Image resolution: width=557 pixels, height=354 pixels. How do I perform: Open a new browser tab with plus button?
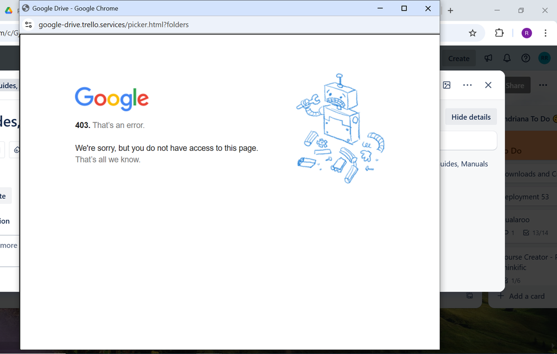click(x=451, y=11)
